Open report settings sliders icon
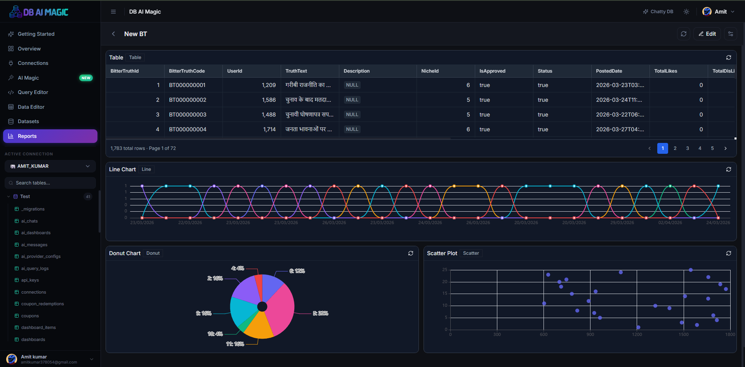The width and height of the screenshot is (745, 367). (x=731, y=34)
